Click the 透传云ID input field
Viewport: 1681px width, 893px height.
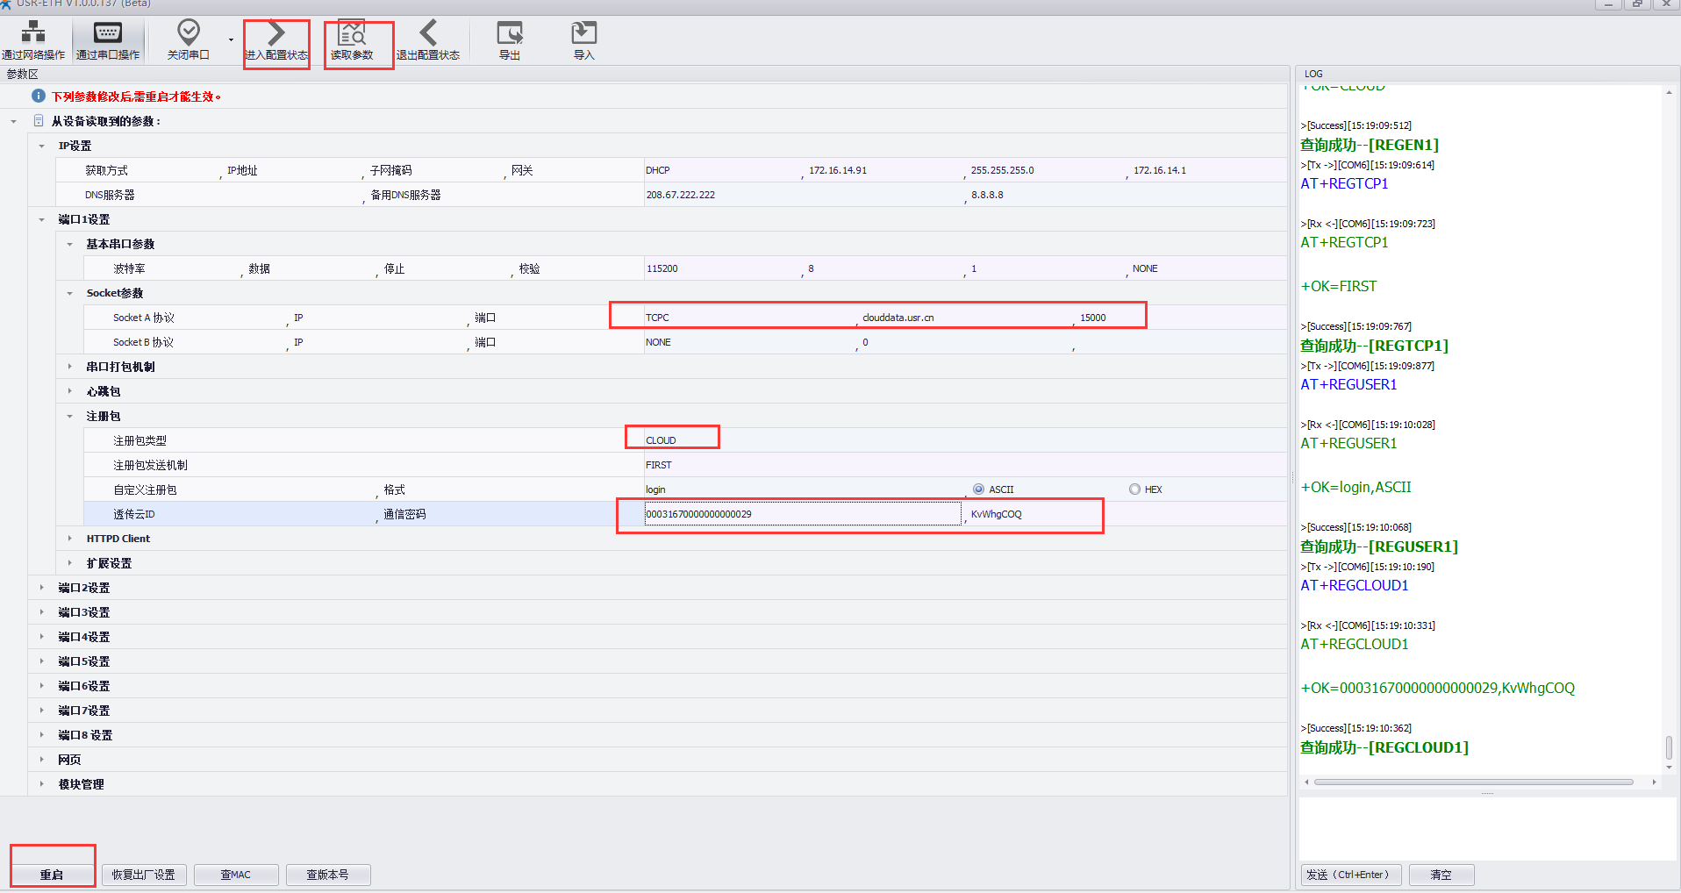click(x=802, y=514)
